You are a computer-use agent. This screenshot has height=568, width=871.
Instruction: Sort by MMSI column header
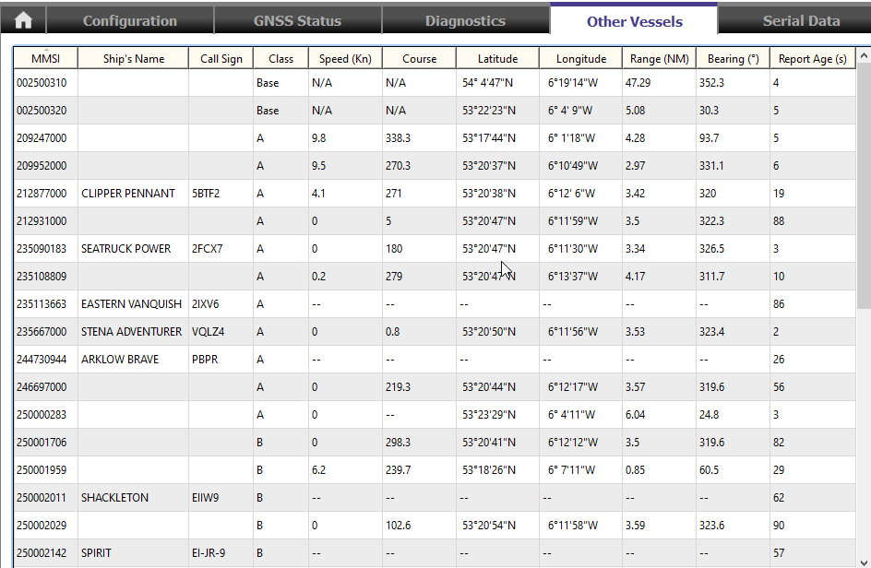pyautogui.click(x=45, y=58)
